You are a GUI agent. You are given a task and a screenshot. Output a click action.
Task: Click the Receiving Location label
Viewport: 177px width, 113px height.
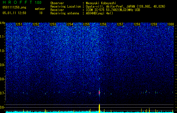pos(66,6)
